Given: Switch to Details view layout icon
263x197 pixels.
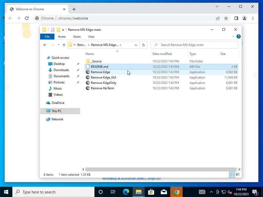Looking at the screenshot, I should (232, 174).
